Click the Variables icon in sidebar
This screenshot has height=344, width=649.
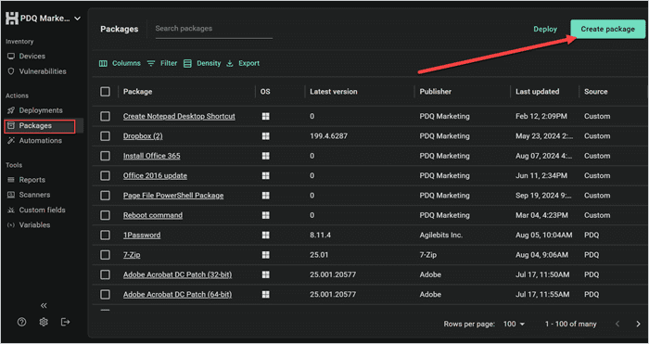[11, 225]
